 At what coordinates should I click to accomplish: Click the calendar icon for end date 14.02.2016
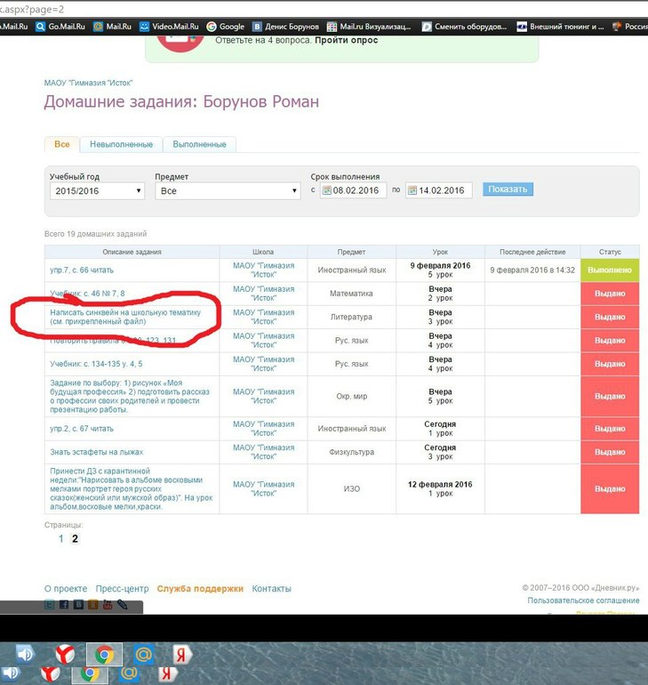coord(412,190)
